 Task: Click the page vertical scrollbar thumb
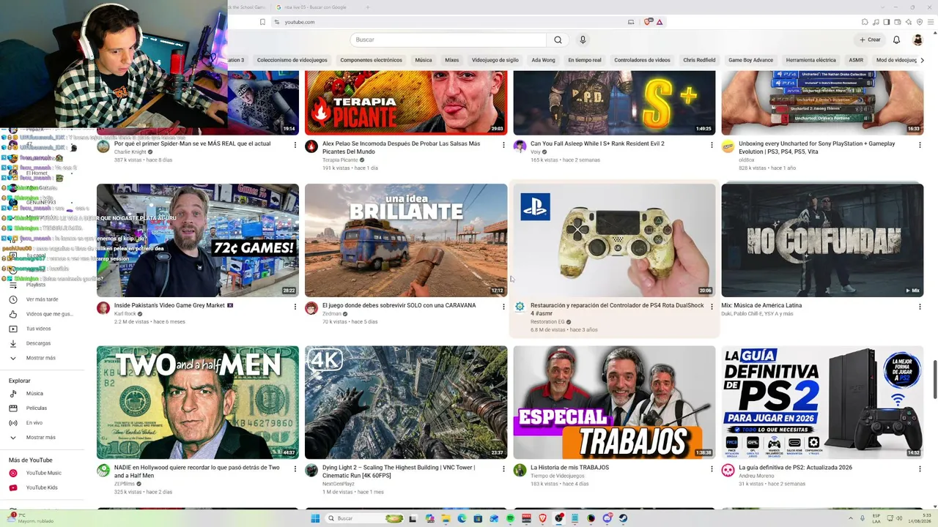click(934, 379)
